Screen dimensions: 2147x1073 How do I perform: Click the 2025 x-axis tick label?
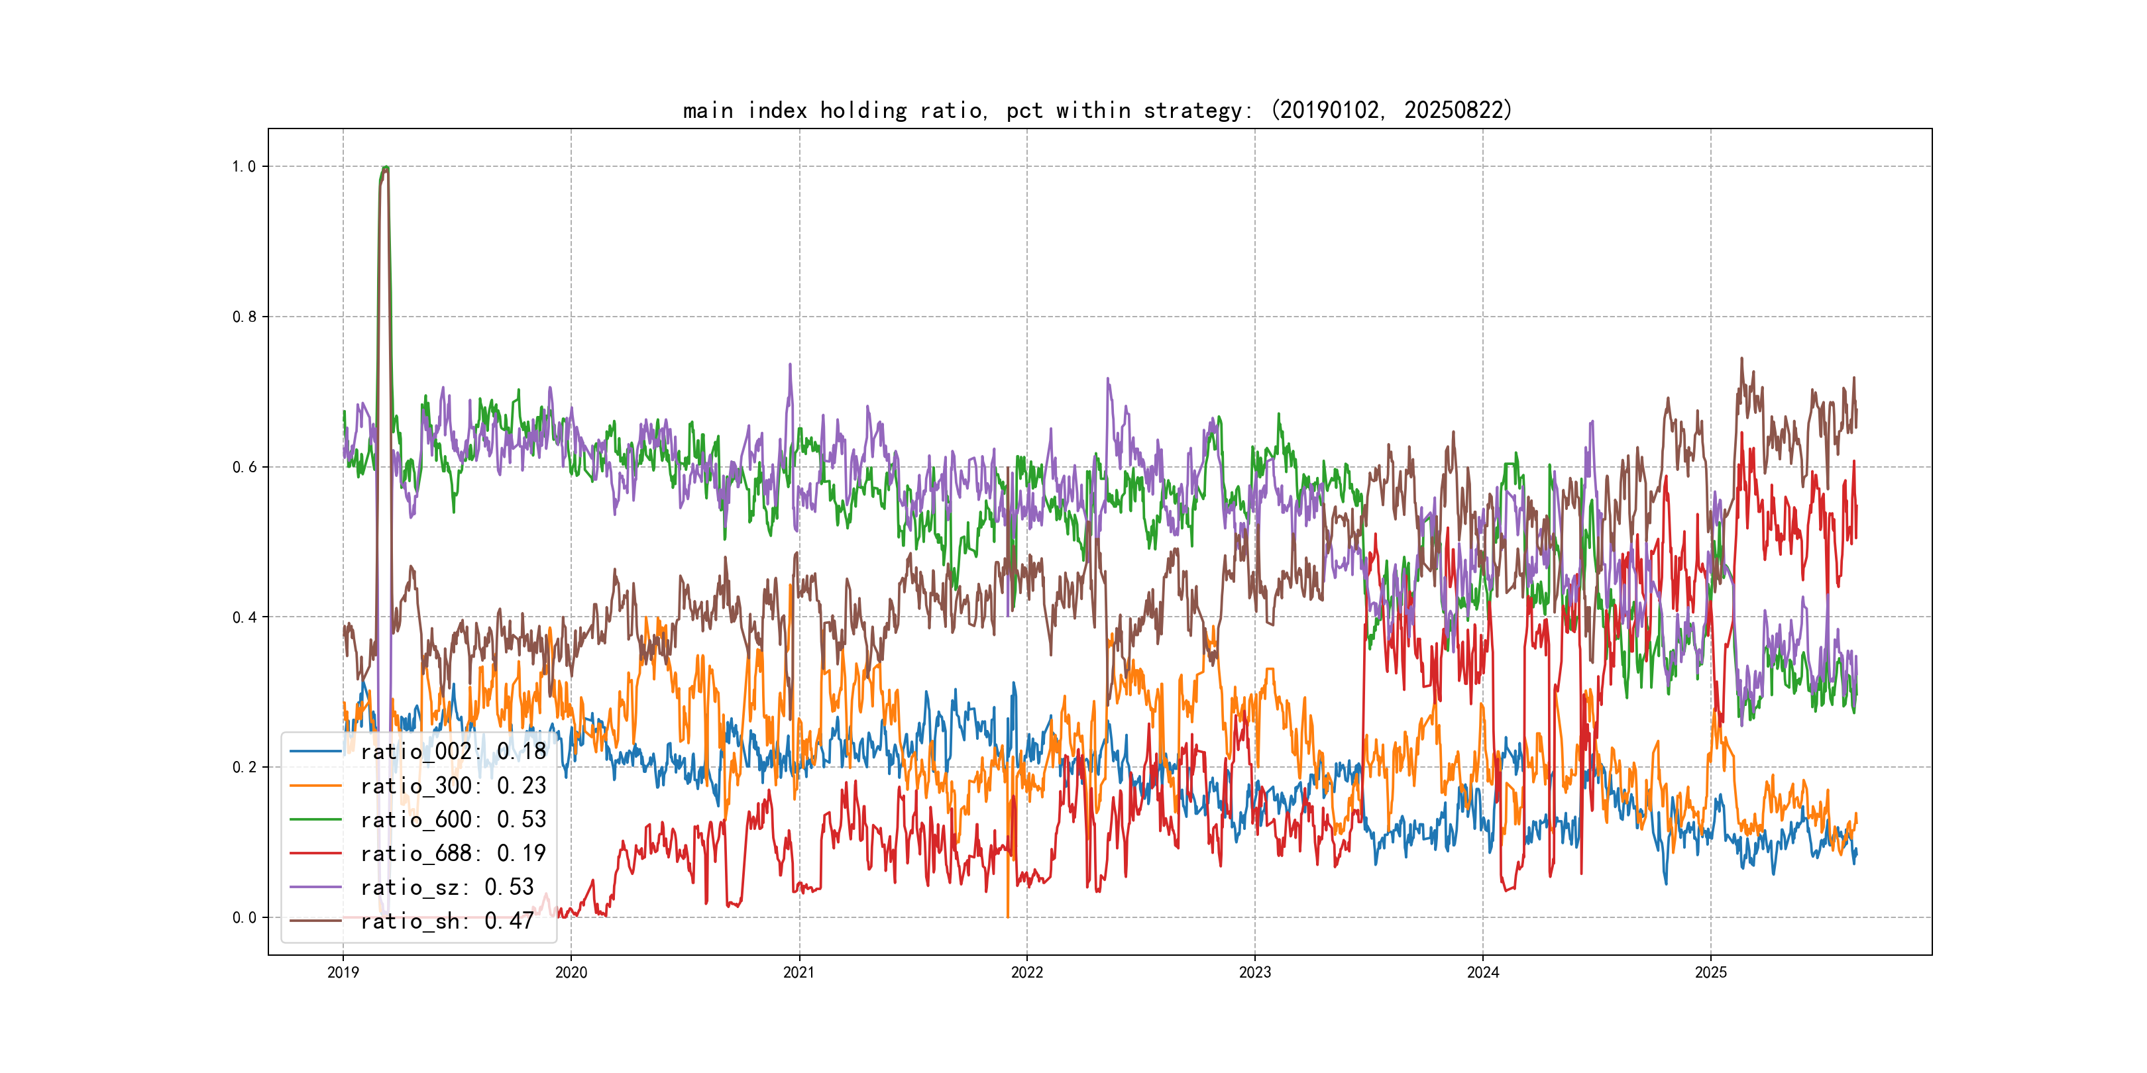(x=1711, y=972)
